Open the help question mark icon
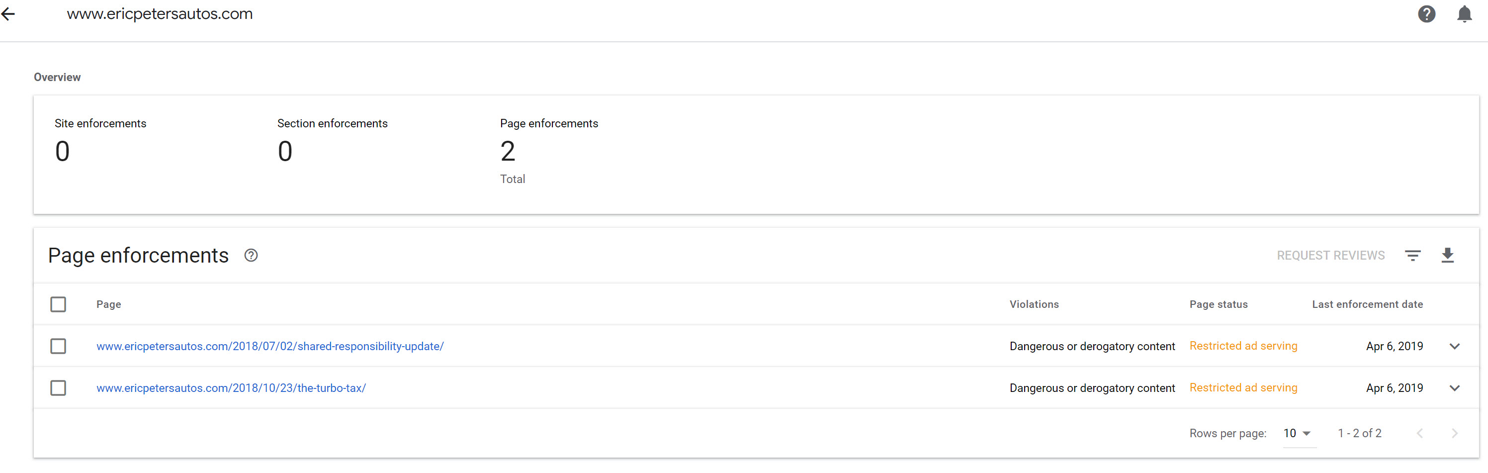 coord(1426,14)
